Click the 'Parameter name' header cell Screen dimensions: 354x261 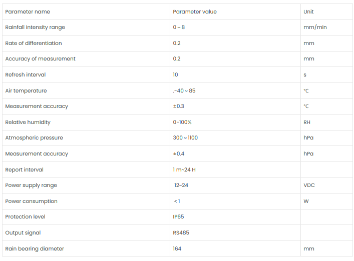tap(28, 11)
